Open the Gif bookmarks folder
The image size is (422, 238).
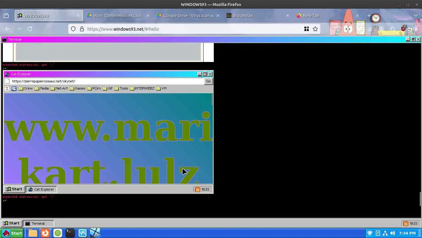click(x=107, y=89)
